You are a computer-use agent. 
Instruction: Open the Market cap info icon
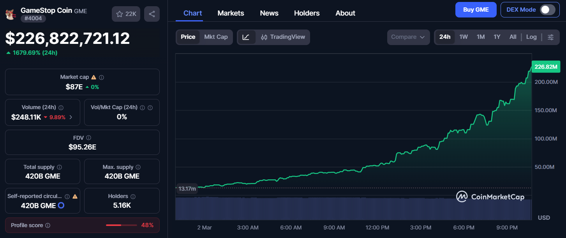(102, 77)
